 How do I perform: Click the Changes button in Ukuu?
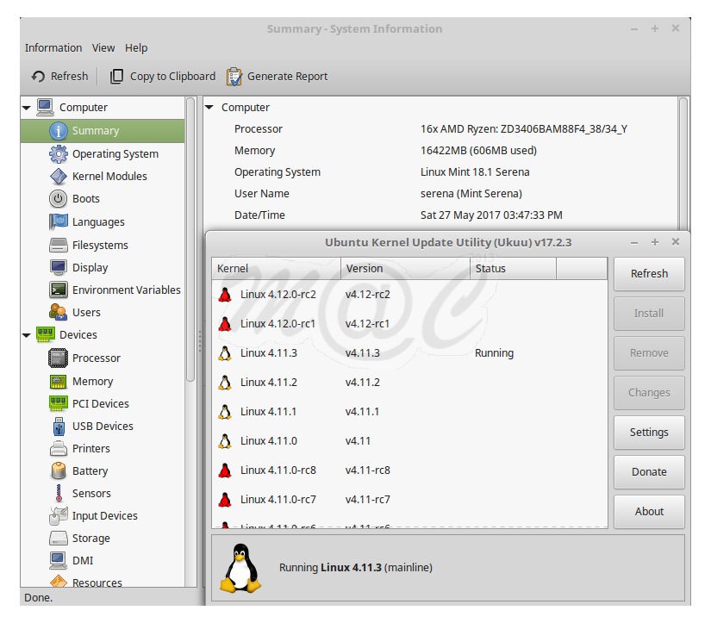[649, 393]
